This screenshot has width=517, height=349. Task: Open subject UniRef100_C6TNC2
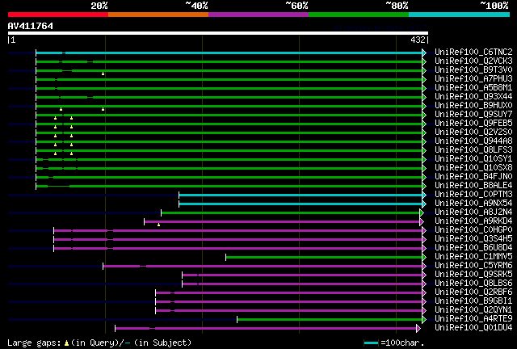click(x=473, y=53)
